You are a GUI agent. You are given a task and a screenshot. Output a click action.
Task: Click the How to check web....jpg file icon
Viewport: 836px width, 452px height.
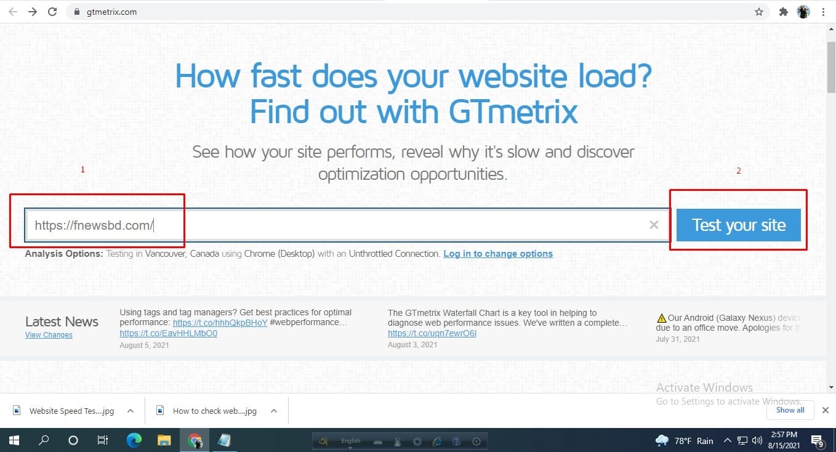tap(160, 411)
